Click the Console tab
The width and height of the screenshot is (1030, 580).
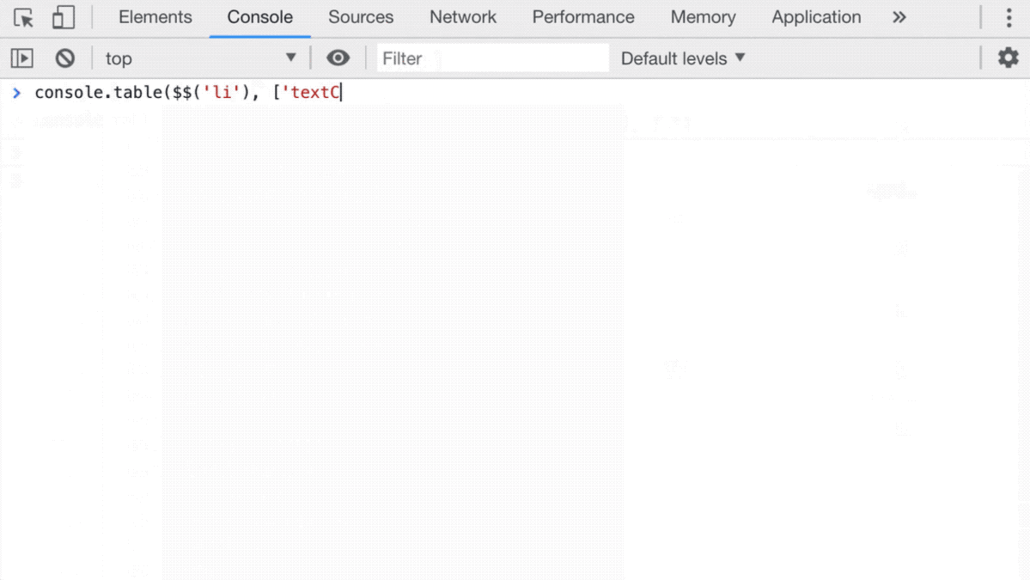[x=259, y=17]
